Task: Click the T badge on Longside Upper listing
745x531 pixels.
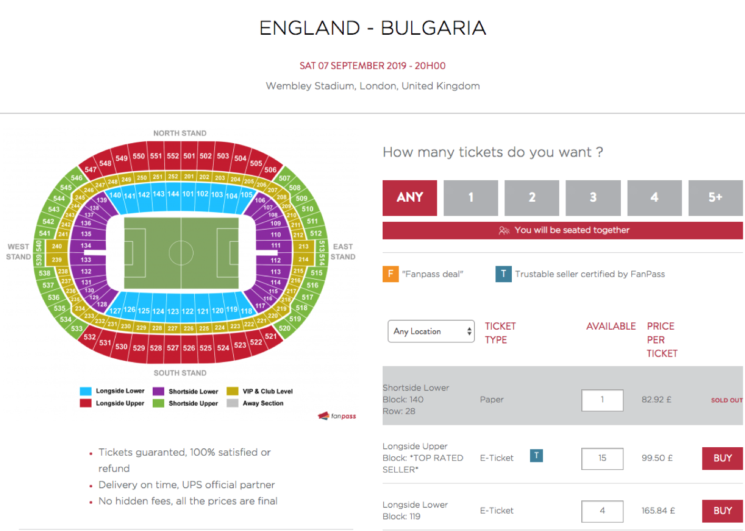Action: click(x=536, y=456)
